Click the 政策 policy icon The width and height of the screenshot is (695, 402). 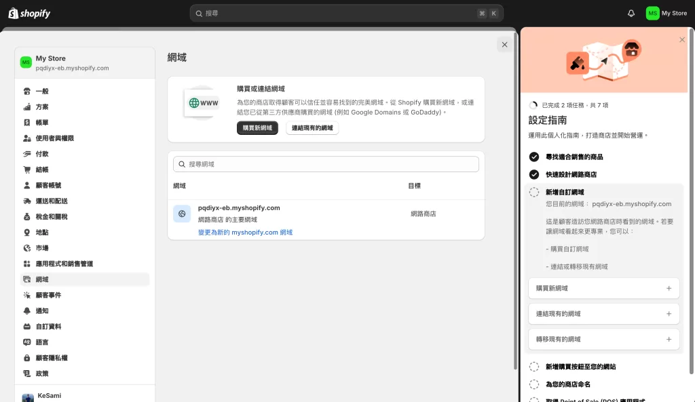tap(27, 374)
